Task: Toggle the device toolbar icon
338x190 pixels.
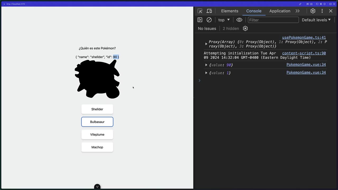Action: 209,11
